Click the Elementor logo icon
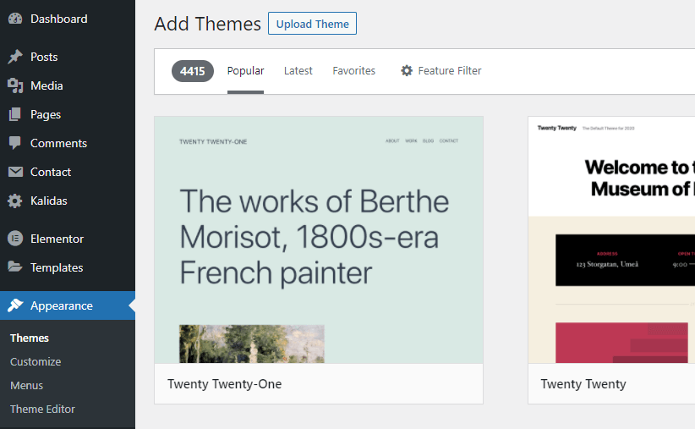 pyautogui.click(x=15, y=239)
